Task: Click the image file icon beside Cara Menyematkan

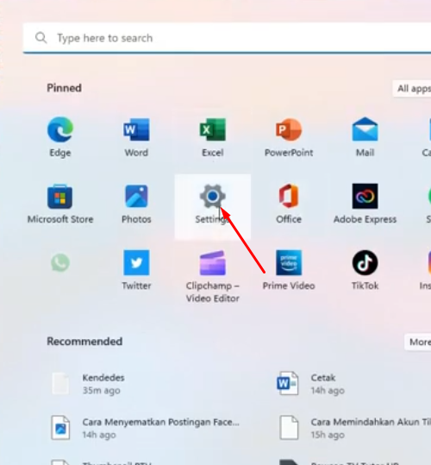Action: coord(60,428)
